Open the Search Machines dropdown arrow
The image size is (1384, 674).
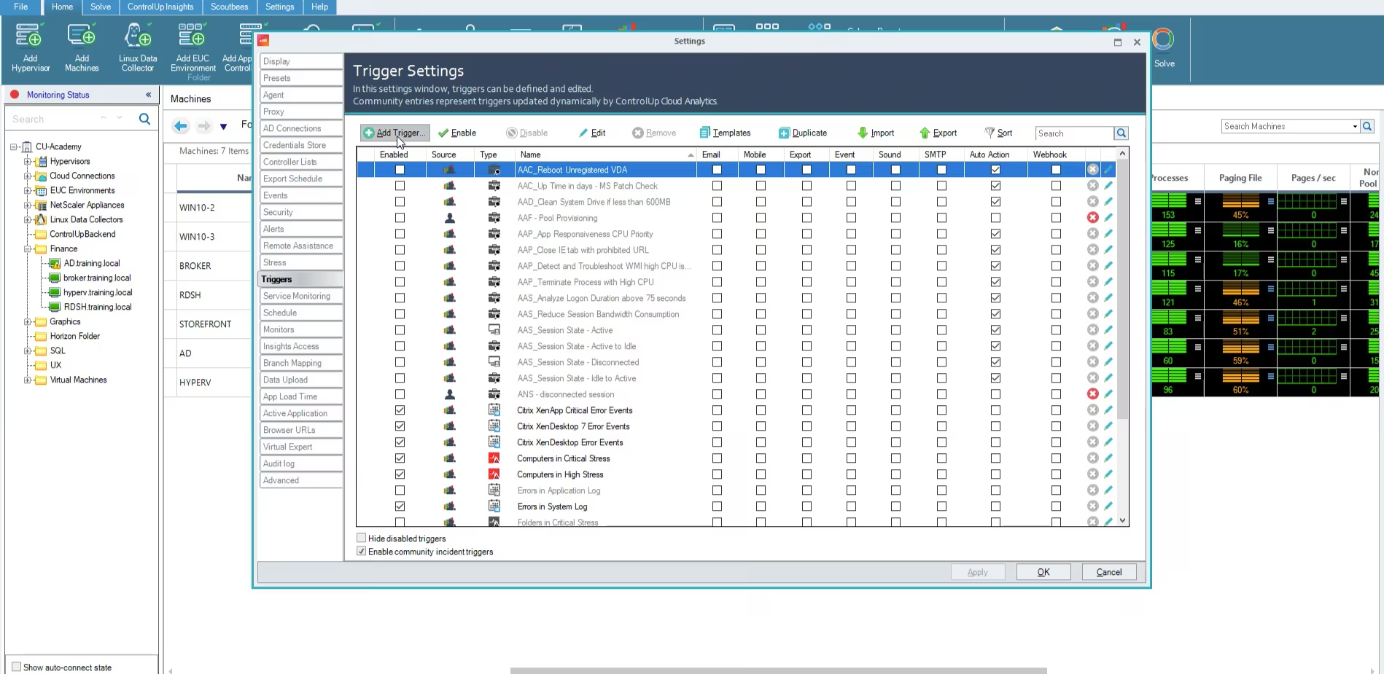(1355, 127)
